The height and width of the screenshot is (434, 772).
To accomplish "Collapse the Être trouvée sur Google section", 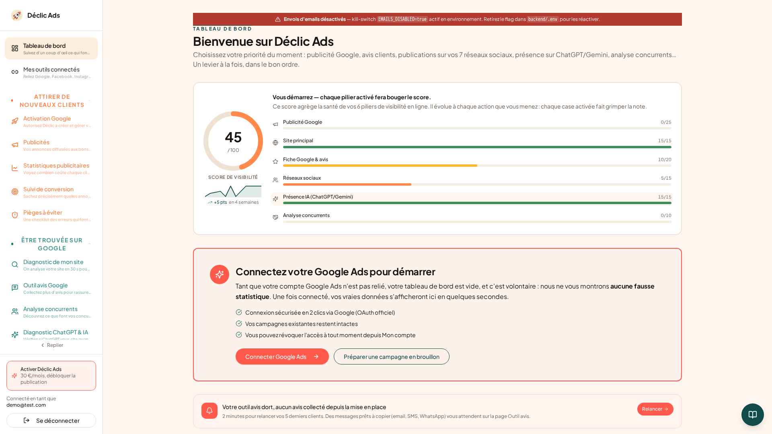I will click(51, 244).
